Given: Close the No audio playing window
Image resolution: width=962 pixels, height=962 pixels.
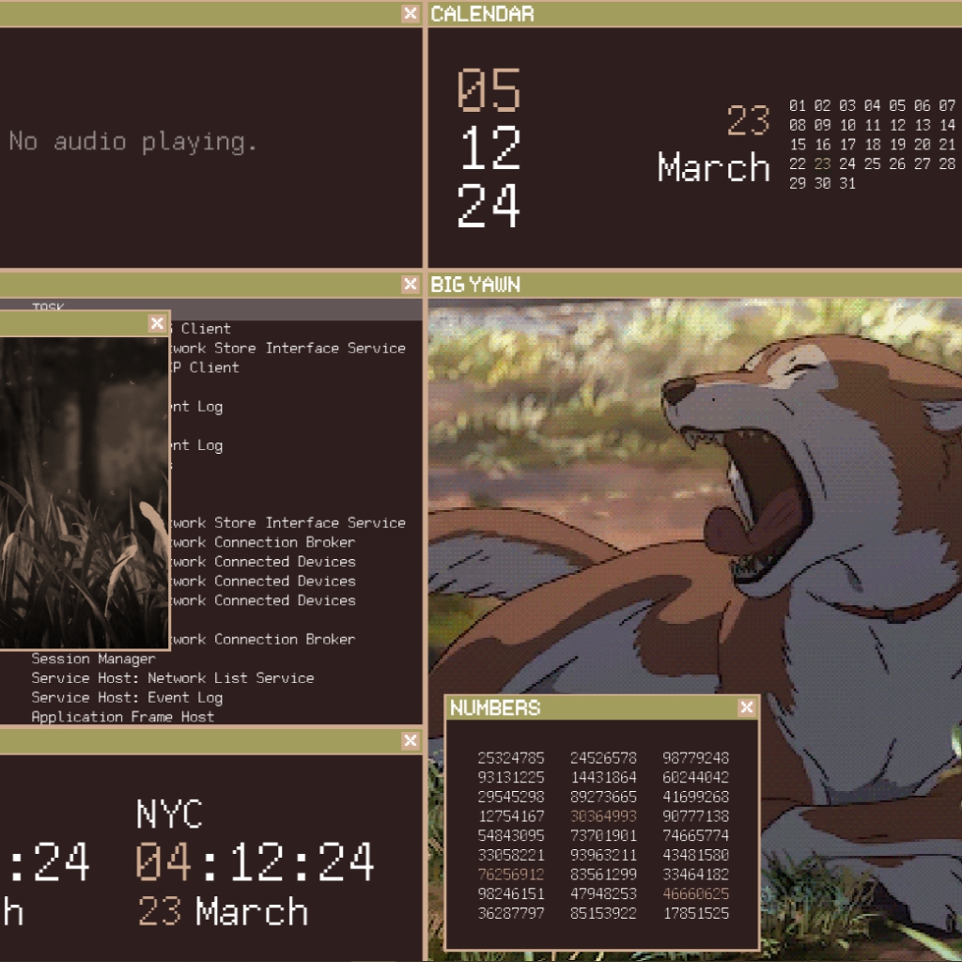Looking at the screenshot, I should (x=411, y=13).
